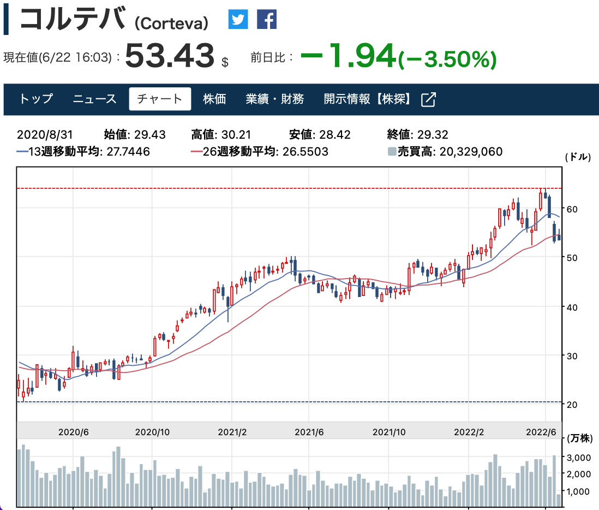Click the 始値: 29.43 value
This screenshot has height=510, width=599.
[x=135, y=134]
